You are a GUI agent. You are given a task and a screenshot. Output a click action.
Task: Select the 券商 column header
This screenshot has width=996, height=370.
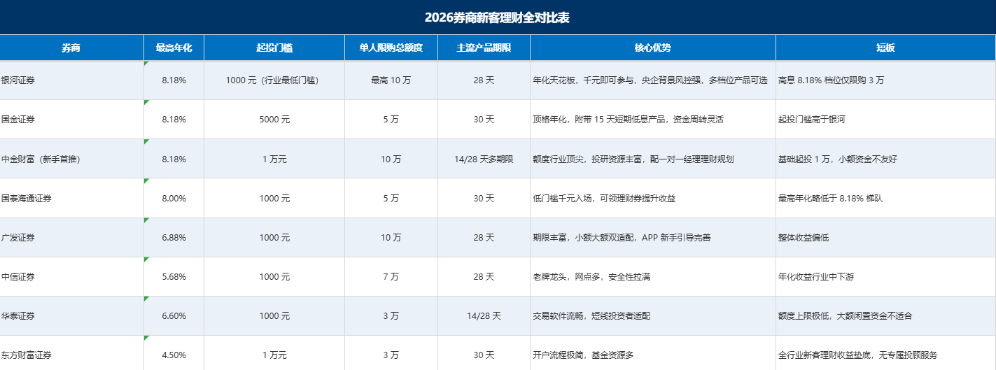pyautogui.click(x=71, y=48)
